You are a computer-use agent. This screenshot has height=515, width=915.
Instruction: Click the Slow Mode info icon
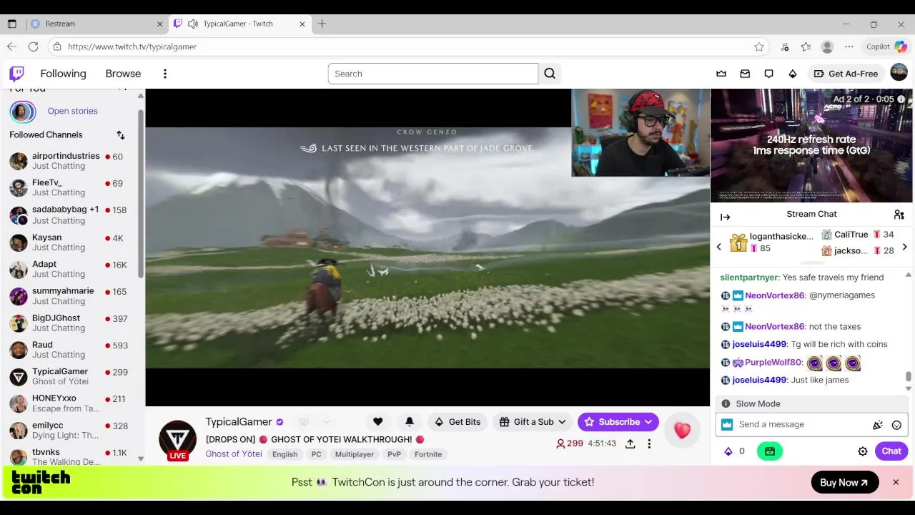726,404
